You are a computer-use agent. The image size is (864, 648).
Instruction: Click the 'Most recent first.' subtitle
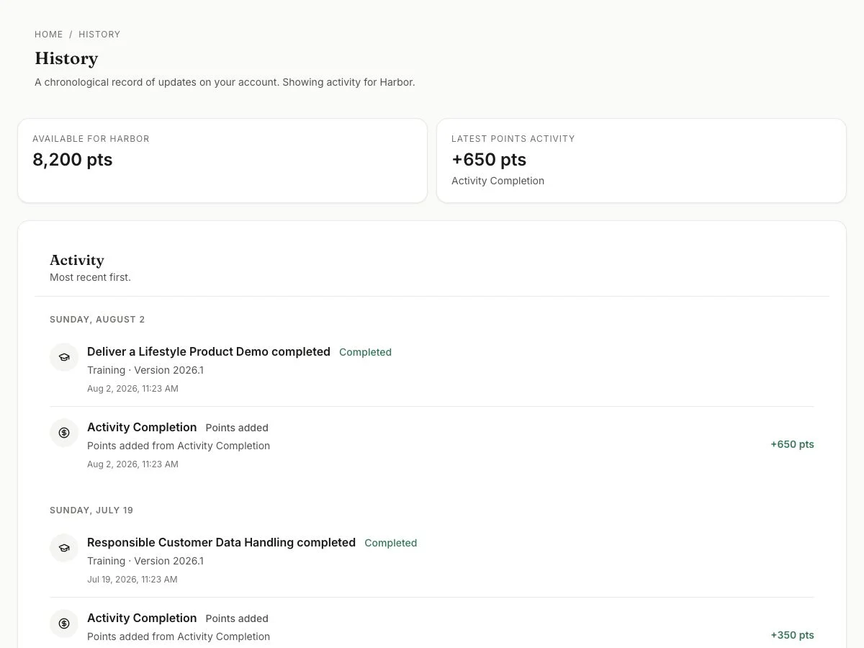tap(90, 277)
